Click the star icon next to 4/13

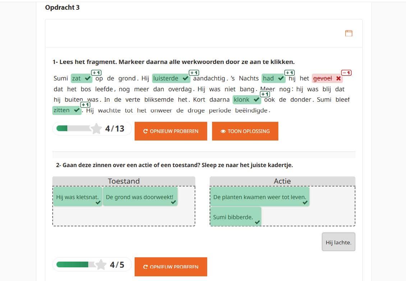tap(96, 128)
